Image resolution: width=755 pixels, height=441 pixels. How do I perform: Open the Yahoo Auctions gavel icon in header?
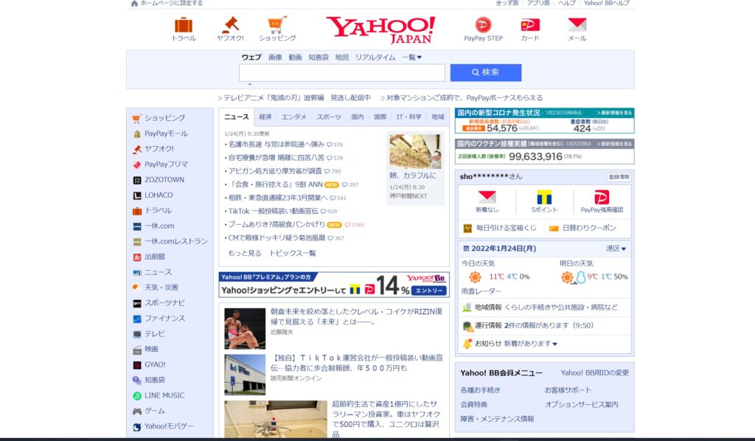[230, 24]
